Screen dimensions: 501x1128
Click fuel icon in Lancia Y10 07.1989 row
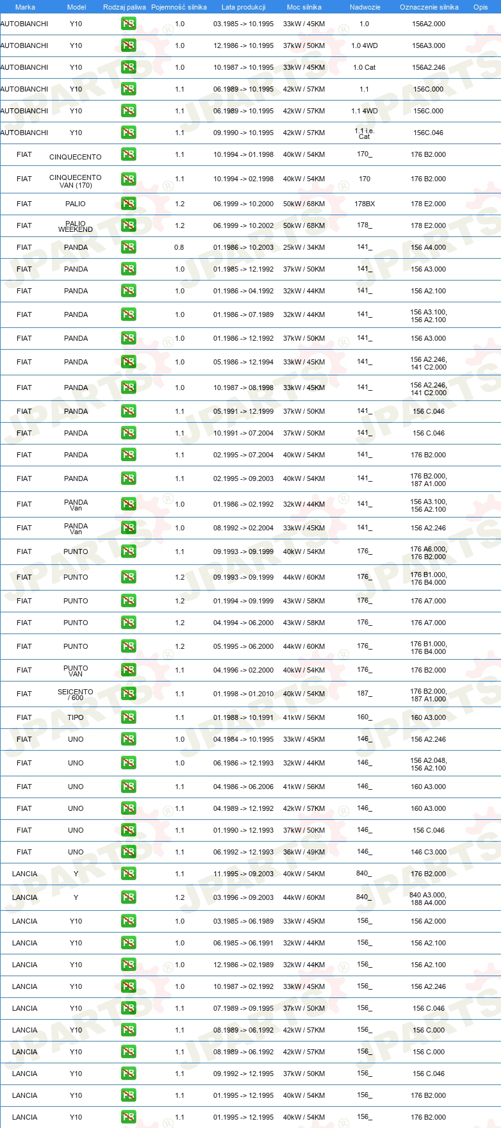128,1008
